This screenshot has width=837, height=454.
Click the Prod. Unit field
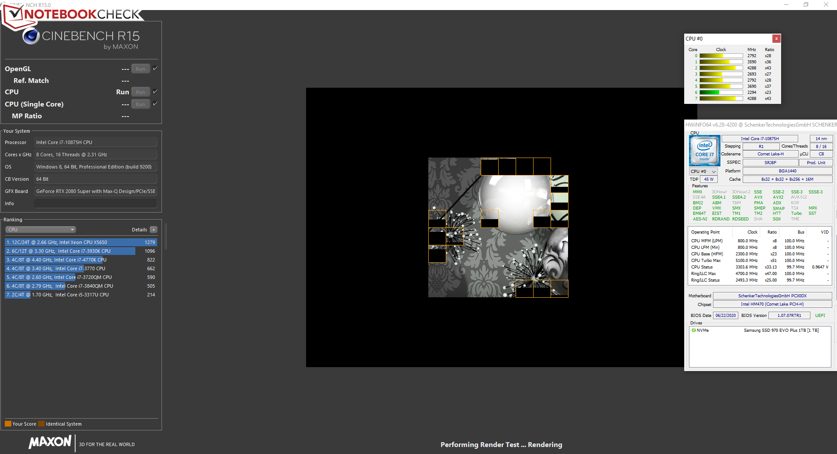816,162
